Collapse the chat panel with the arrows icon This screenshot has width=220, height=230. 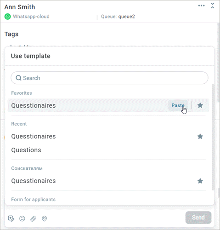213,6
